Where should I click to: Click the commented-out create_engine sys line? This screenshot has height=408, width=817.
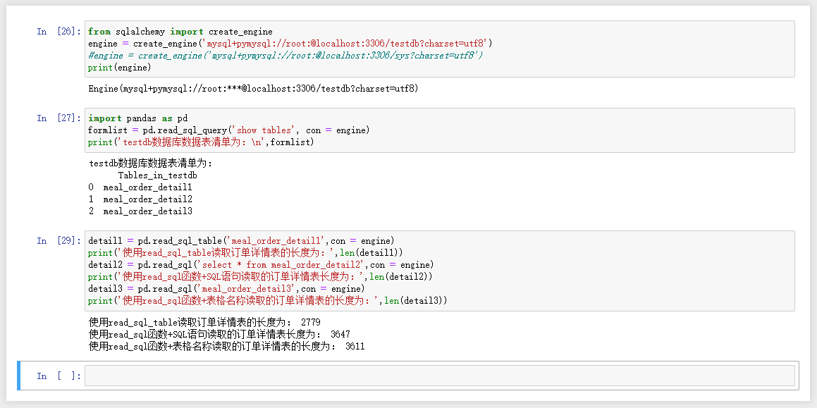[285, 55]
